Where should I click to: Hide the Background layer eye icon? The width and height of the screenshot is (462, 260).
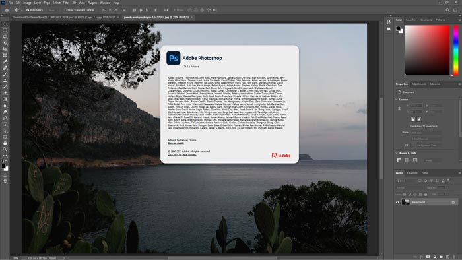397,202
